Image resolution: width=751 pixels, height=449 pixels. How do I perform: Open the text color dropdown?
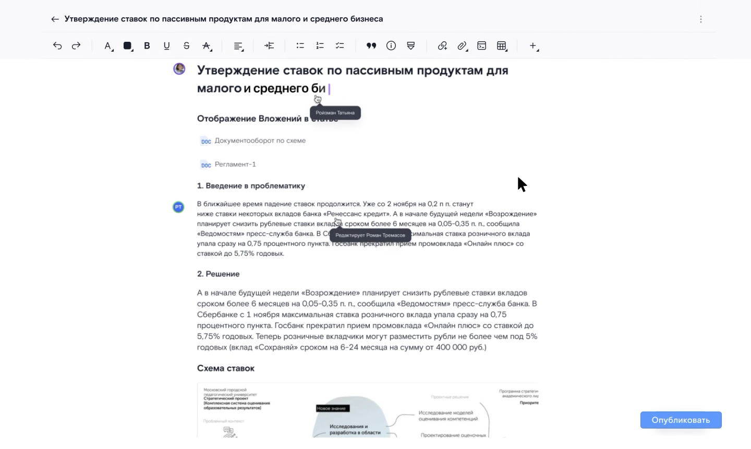coord(108,46)
